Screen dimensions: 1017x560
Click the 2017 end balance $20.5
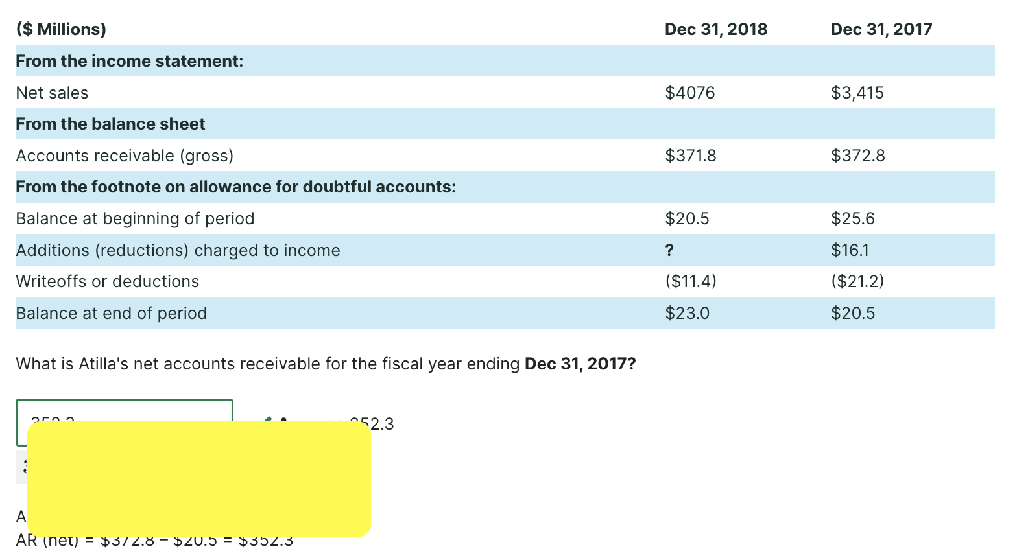point(853,313)
